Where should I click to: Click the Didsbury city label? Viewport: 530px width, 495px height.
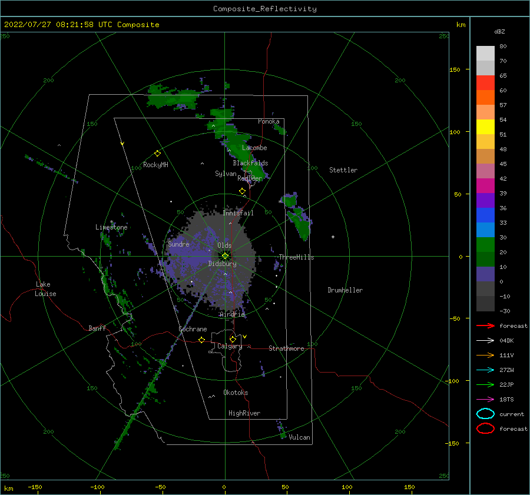[x=222, y=264]
